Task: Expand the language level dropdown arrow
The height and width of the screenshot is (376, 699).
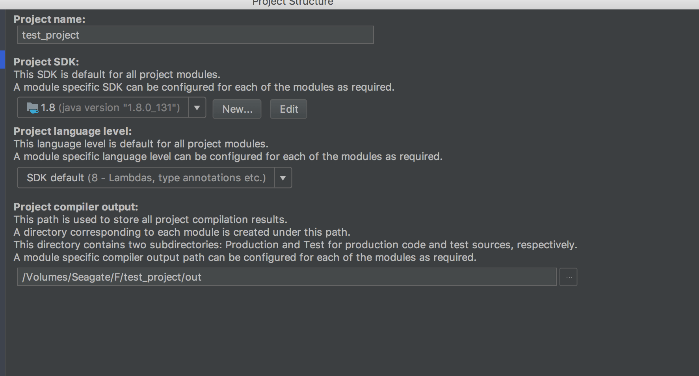Action: pyautogui.click(x=283, y=178)
